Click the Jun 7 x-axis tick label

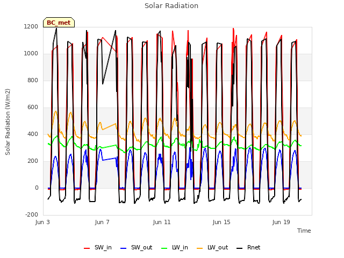pos(102,222)
